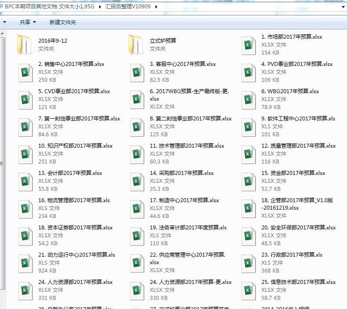
Task: Open the 2016年9-12 folder icon
Action: [x=24, y=44]
